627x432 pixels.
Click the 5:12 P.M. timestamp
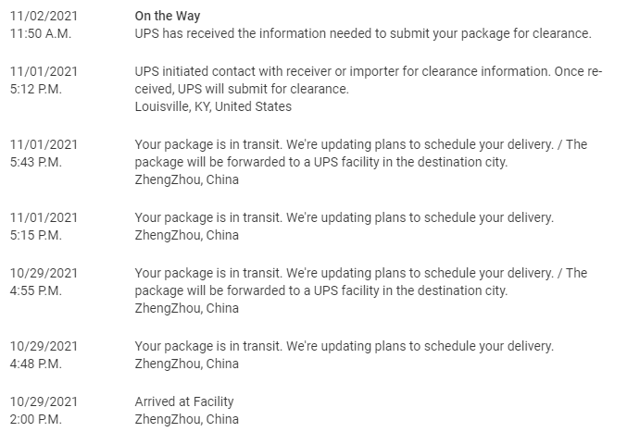click(x=36, y=89)
